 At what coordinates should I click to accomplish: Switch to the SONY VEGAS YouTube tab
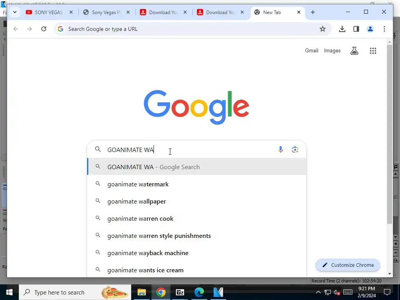(x=49, y=12)
